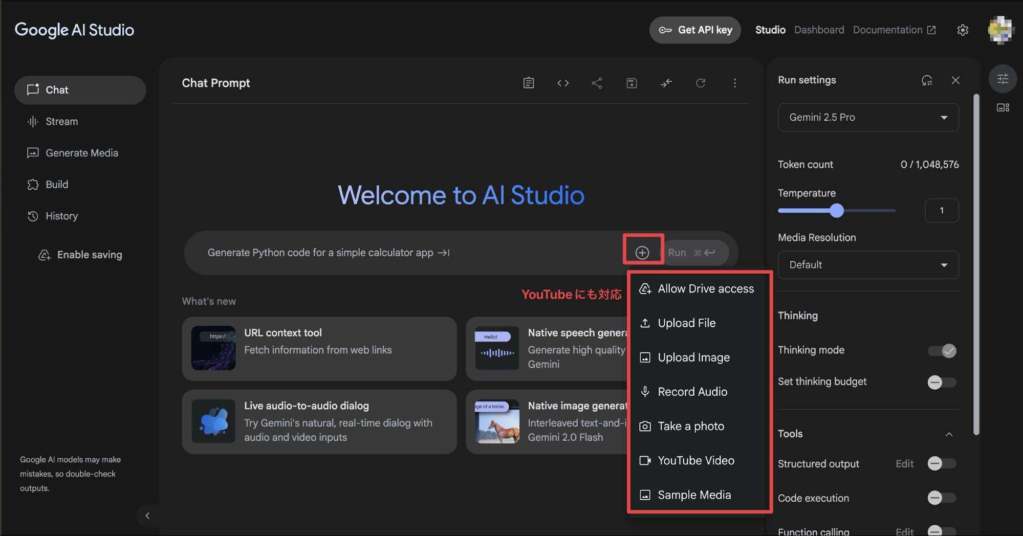Click the Get code brackets icon

tap(563, 83)
